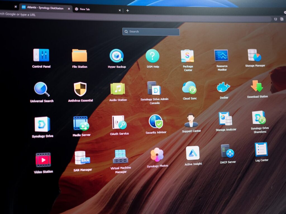Image resolution: width=286 pixels, height=214 pixels.
Task: Open Virtual Machine Manager
Action: 120,157
